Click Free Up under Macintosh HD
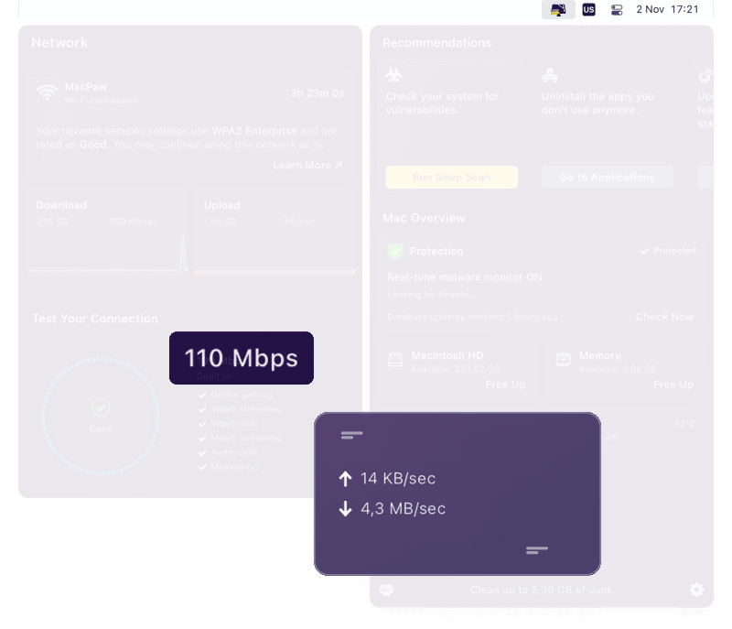Viewport: 732px width, 629px height. (x=506, y=385)
